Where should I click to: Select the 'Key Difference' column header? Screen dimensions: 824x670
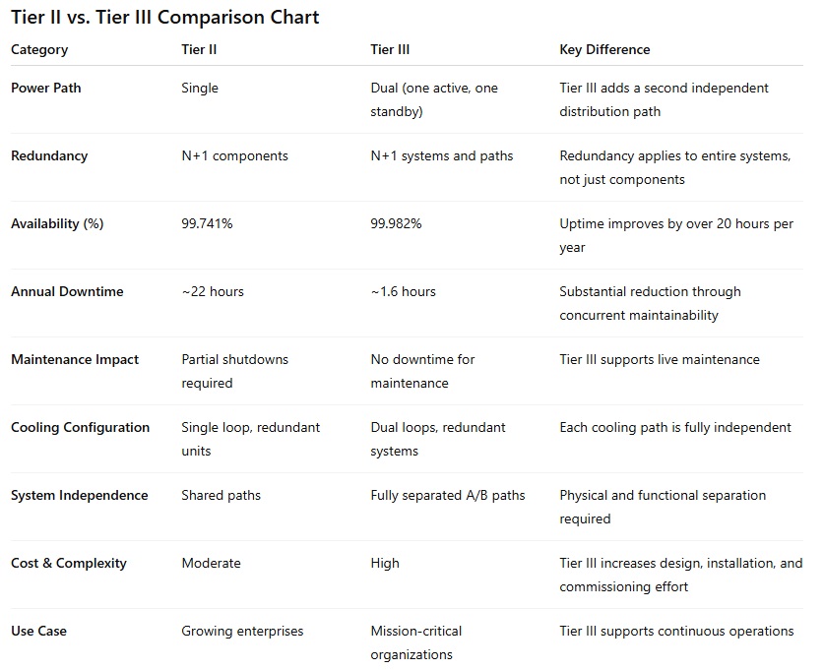(604, 49)
